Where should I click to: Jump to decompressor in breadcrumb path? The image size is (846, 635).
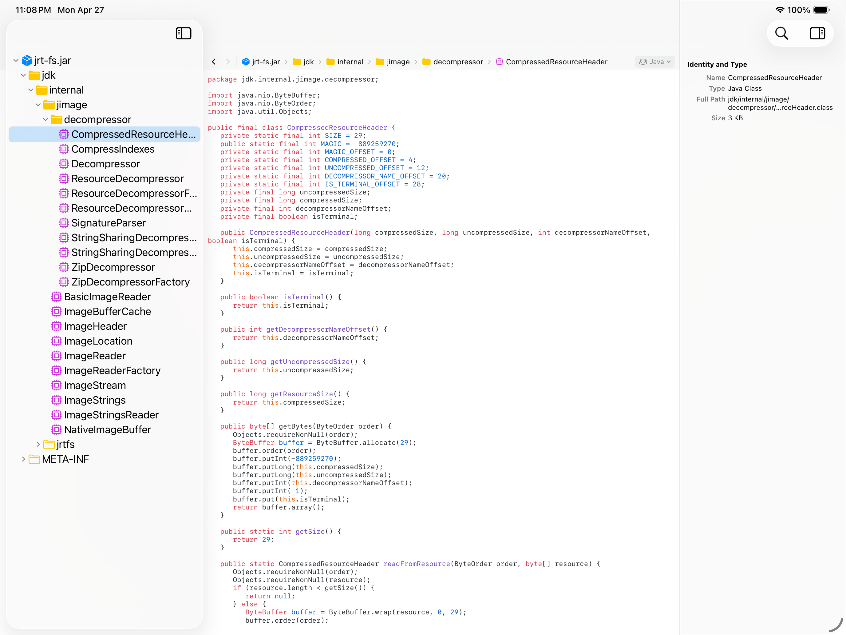pos(453,62)
